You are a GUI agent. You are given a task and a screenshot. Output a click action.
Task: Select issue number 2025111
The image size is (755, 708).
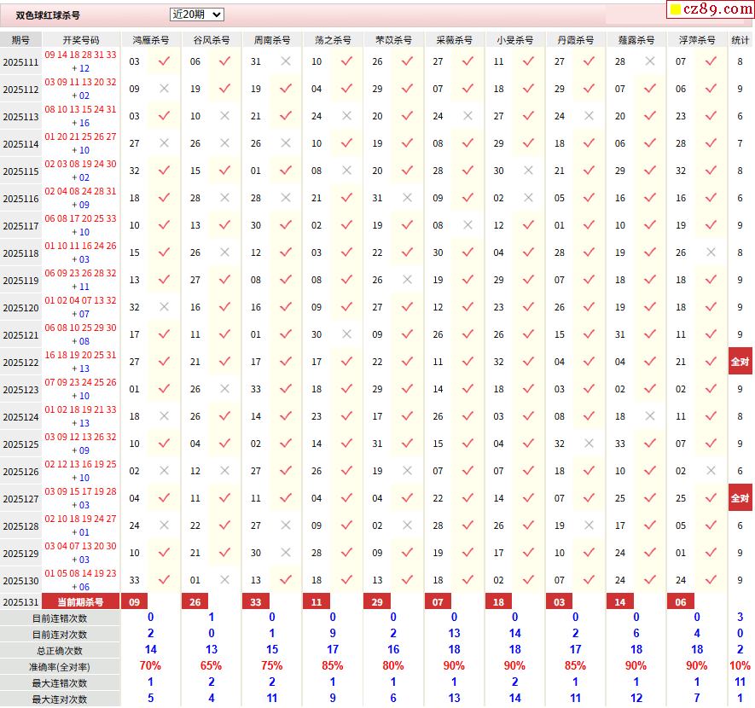click(20, 62)
